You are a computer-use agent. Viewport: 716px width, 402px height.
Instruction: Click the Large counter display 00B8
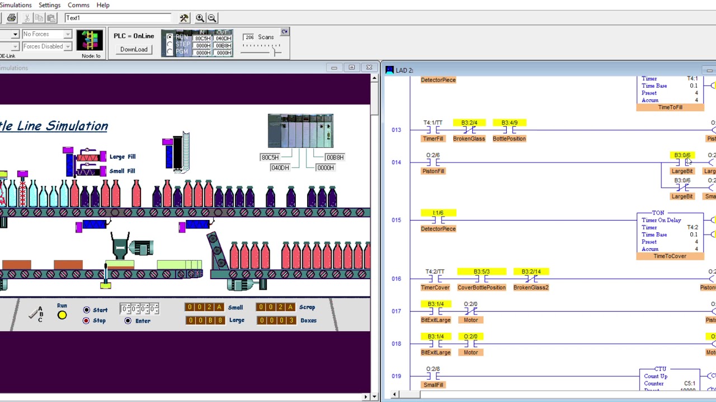tap(204, 320)
